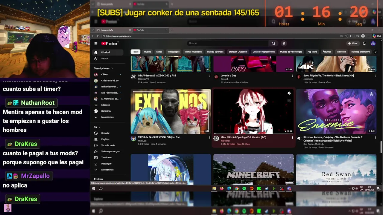Unmute the Mirai Nikki preview
The width and height of the screenshot is (383, 215).
pos(289,93)
